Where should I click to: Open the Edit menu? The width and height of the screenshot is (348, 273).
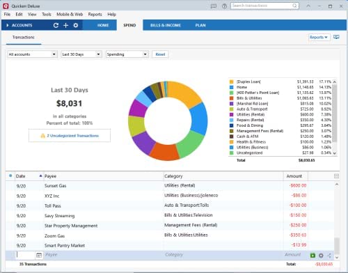coord(19,15)
